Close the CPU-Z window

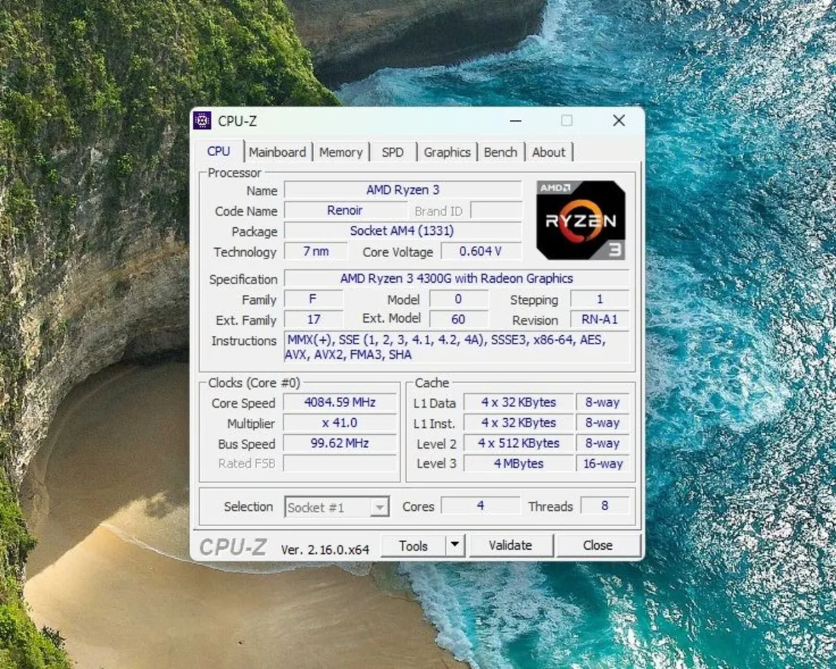(x=619, y=121)
